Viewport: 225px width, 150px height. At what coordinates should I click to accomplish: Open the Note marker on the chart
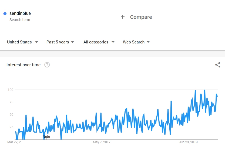(x=46, y=137)
